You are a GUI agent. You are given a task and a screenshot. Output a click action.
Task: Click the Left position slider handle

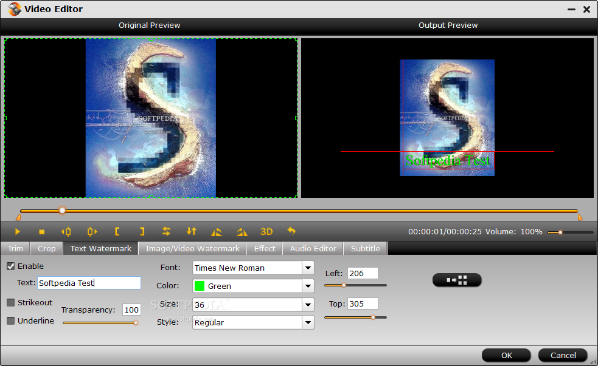pyautogui.click(x=344, y=285)
